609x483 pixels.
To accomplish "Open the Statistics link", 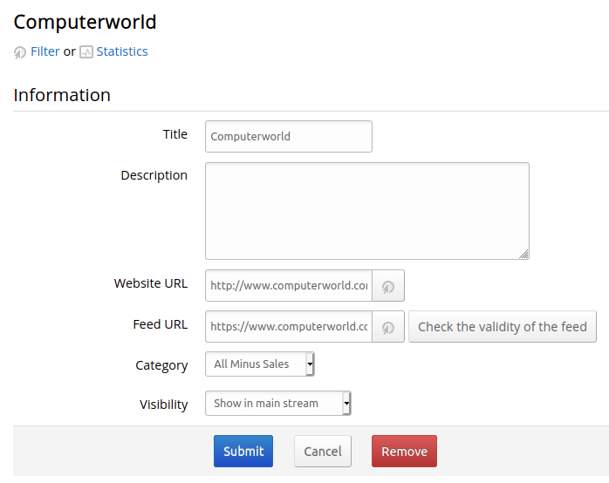I will click(x=122, y=51).
